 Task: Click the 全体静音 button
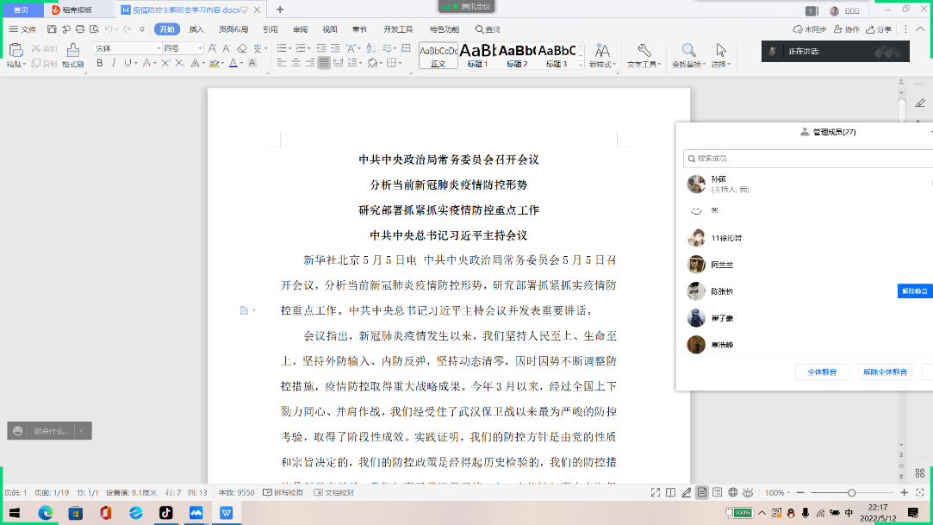coord(822,372)
